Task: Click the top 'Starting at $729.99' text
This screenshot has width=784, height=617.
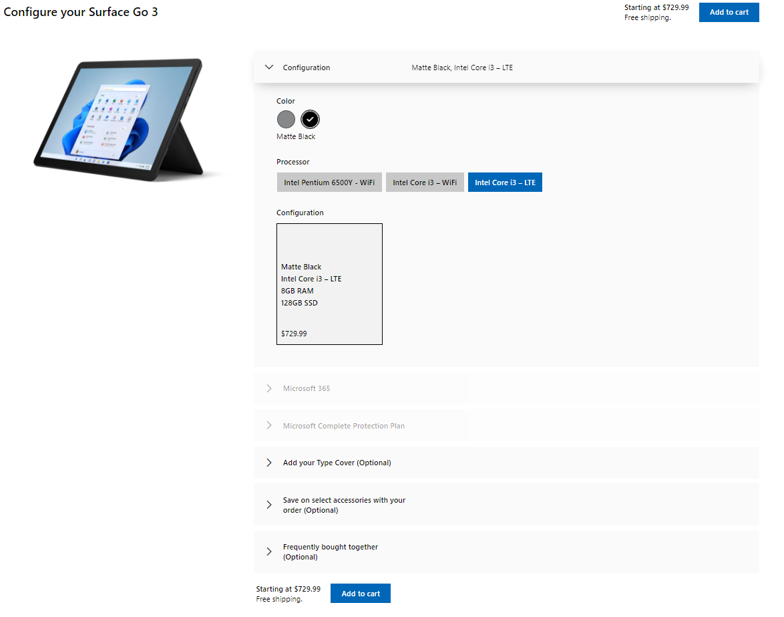Action: [x=656, y=7]
